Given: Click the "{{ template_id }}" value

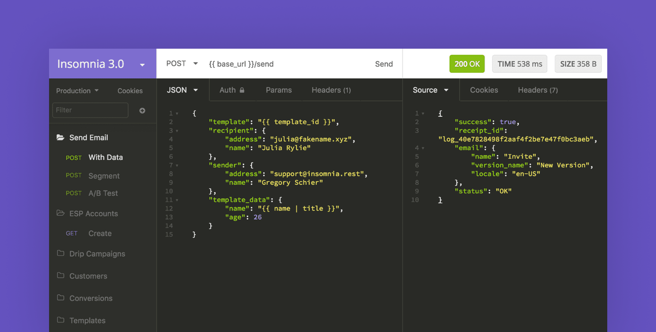Looking at the screenshot, I should click(x=296, y=122).
